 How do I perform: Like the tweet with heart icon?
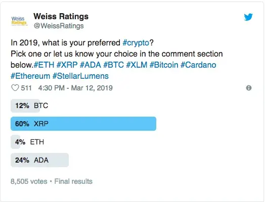pos(15,88)
